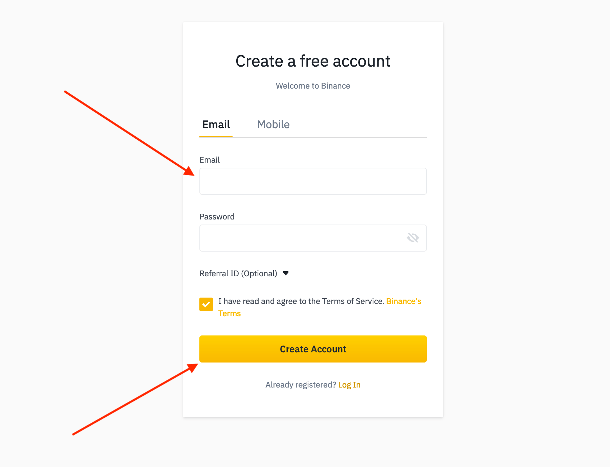Open the Log In link
The image size is (610, 467).
point(349,385)
